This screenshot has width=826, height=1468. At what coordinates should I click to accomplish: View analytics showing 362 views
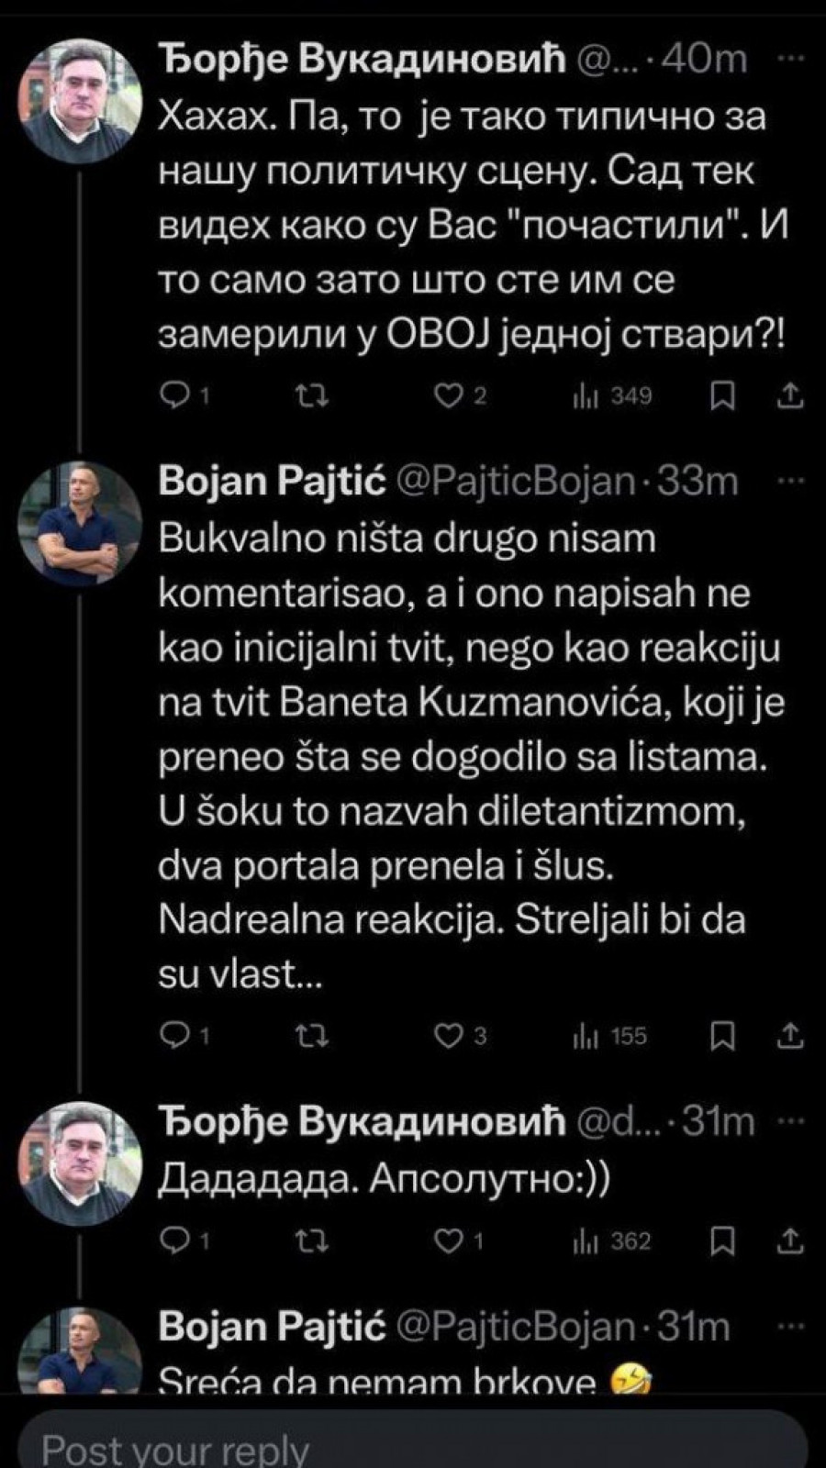(612, 1241)
